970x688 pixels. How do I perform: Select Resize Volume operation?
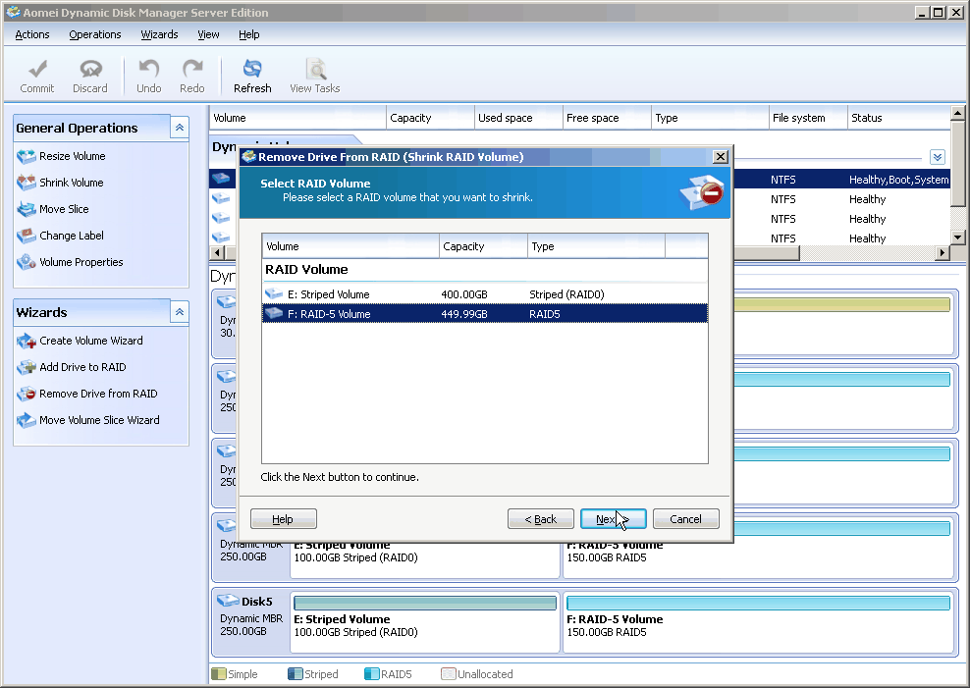pyautogui.click(x=72, y=156)
